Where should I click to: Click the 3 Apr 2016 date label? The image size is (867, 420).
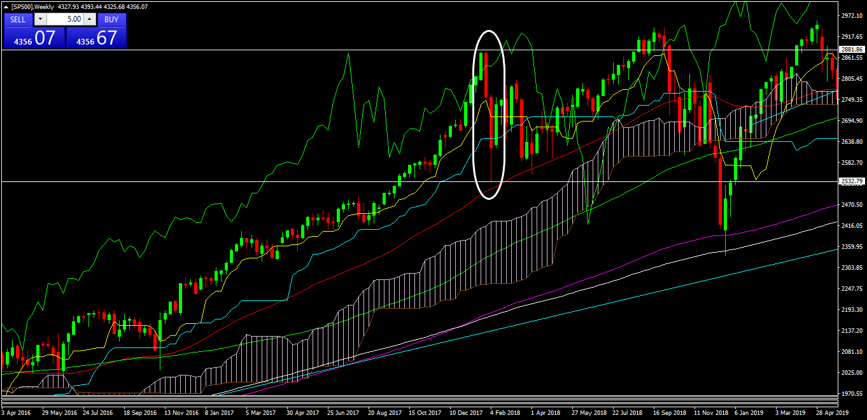click(x=16, y=413)
